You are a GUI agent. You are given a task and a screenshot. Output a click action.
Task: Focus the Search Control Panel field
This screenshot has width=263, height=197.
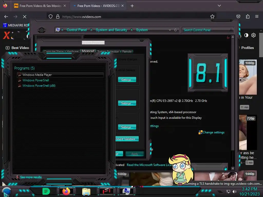(208, 30)
